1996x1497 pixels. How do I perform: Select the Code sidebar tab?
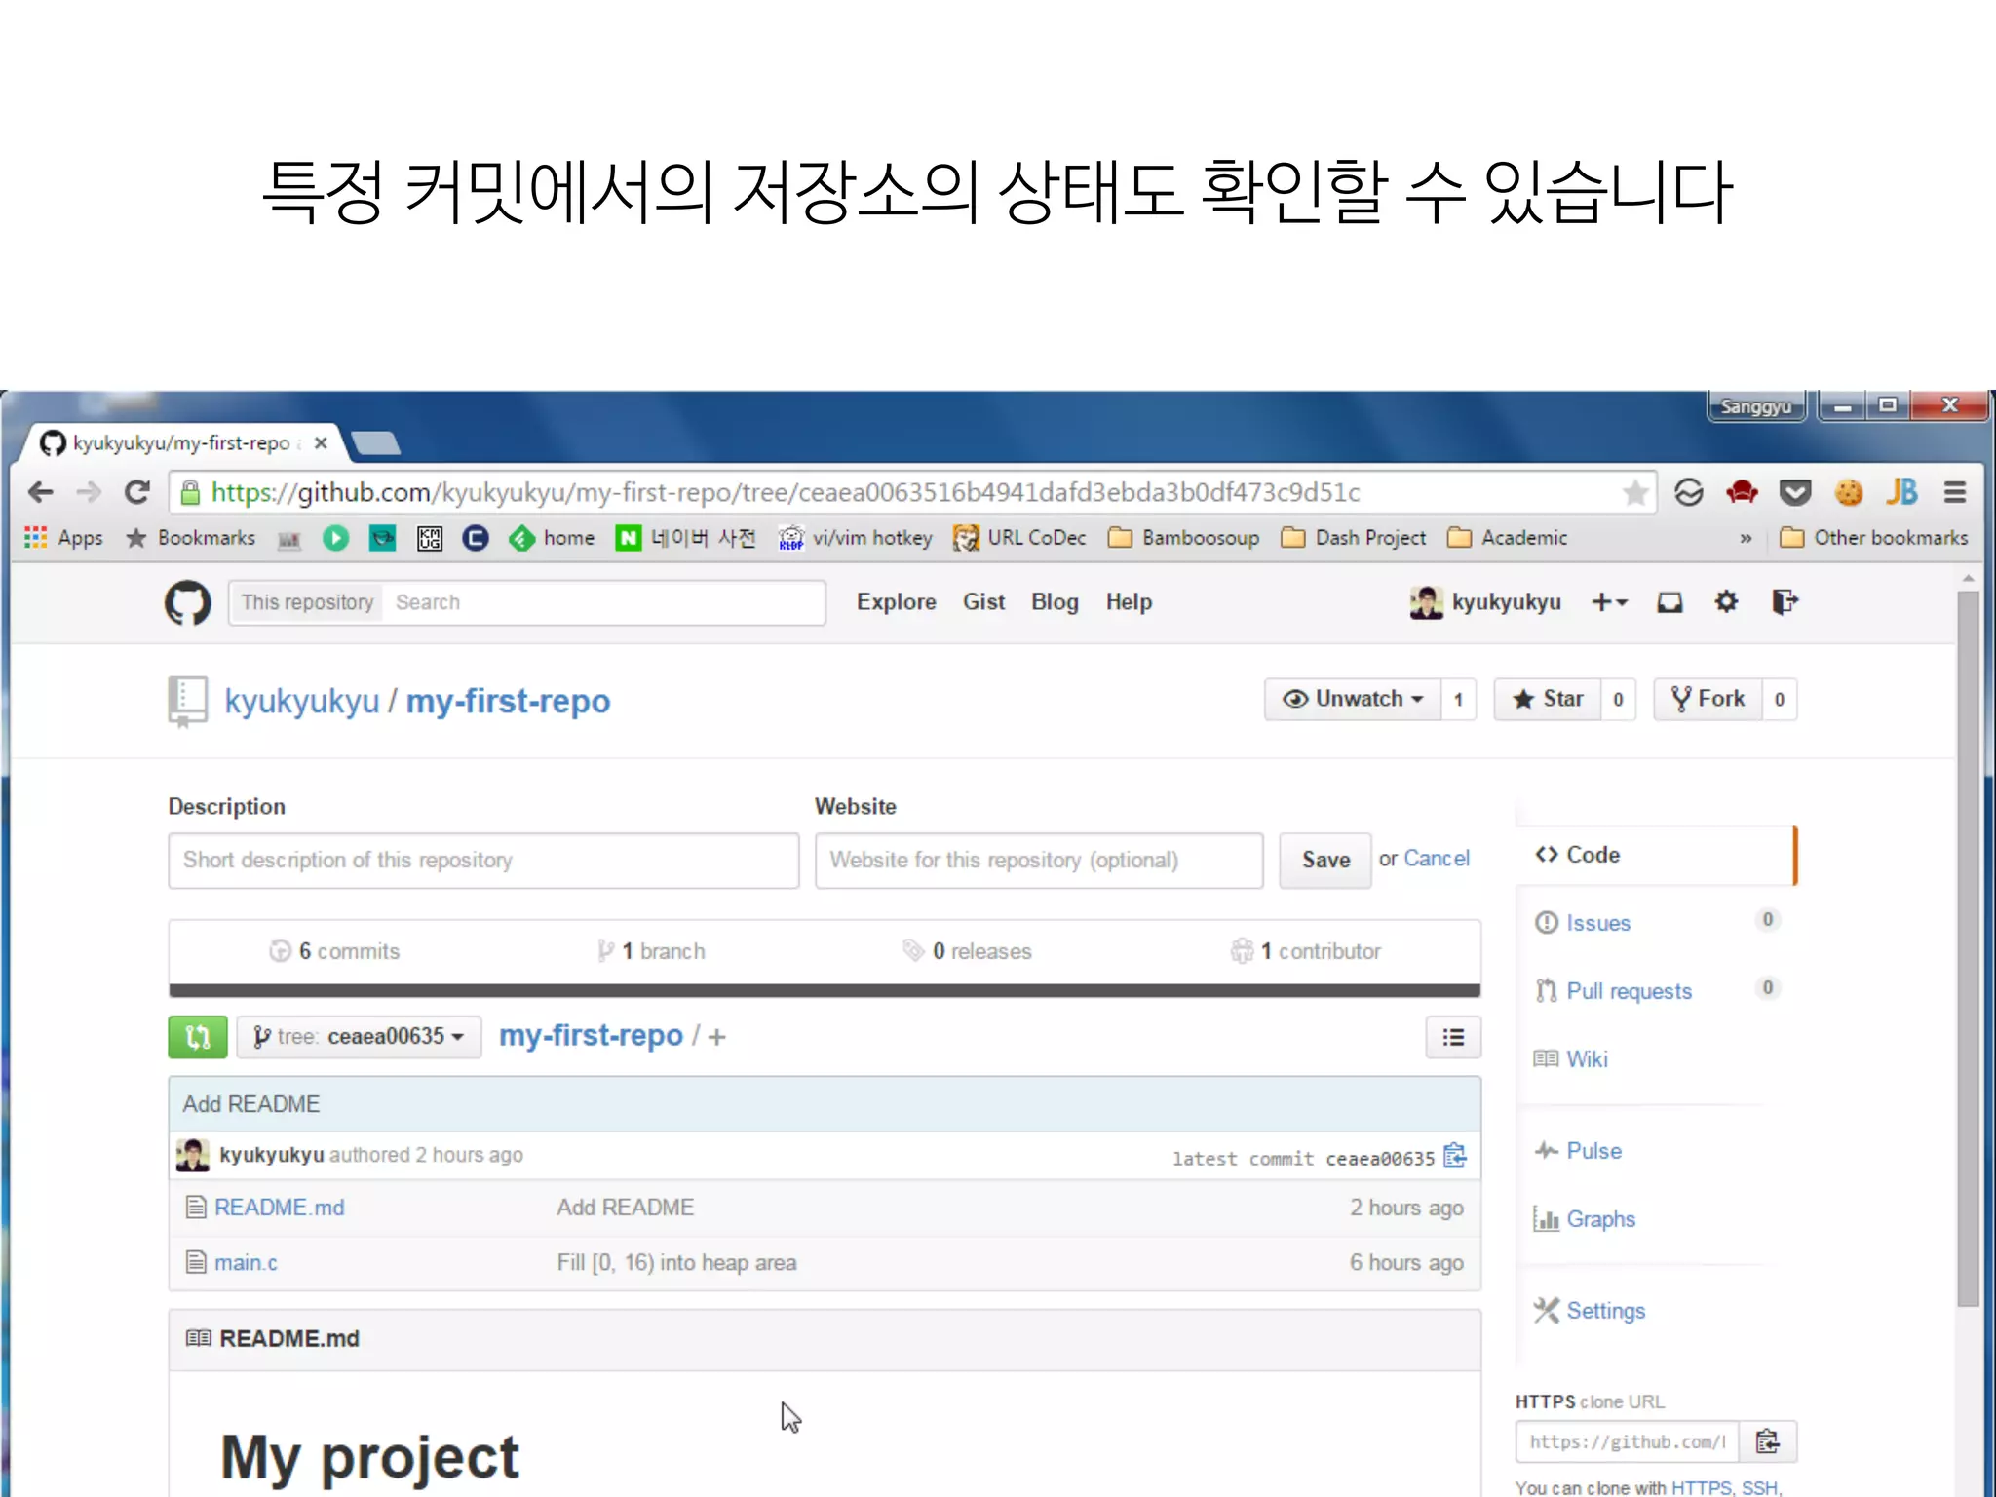(x=1656, y=855)
